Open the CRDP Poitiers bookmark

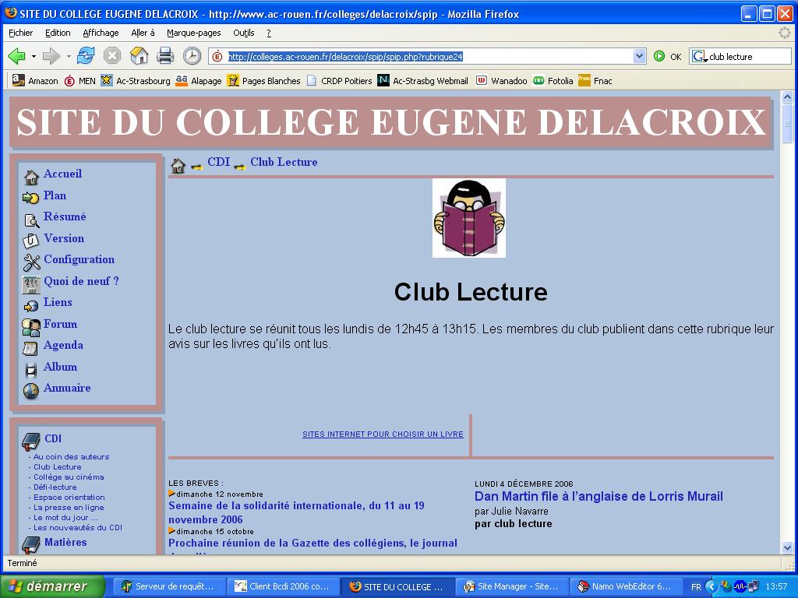(x=340, y=81)
